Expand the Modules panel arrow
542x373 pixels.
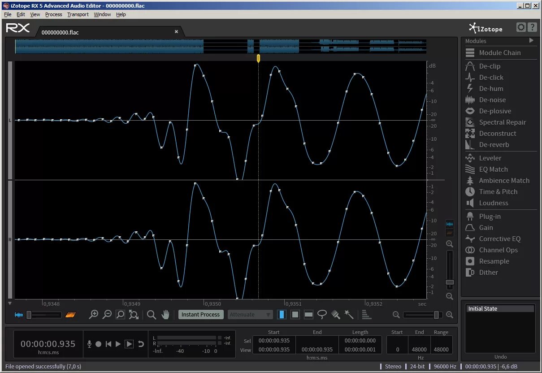[532, 41]
